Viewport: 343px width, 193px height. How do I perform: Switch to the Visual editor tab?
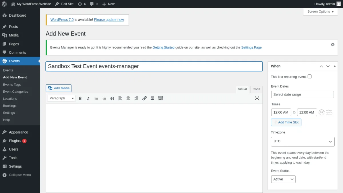point(242,89)
